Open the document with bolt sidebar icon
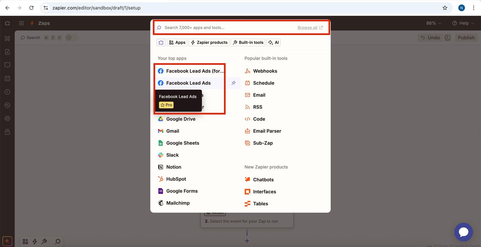Image resolution: width=481 pixels, height=247 pixels. pos(7,52)
